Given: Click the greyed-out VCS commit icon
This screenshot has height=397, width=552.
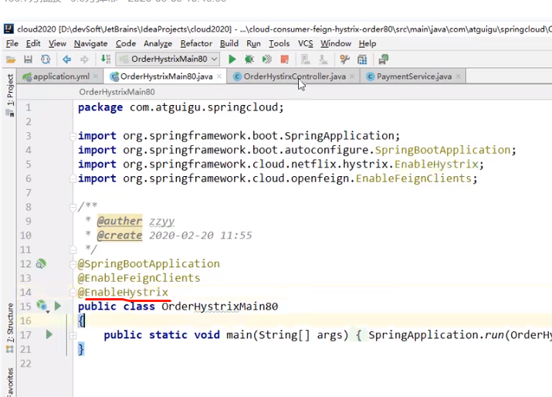Looking at the screenshot, I should pos(323,59).
